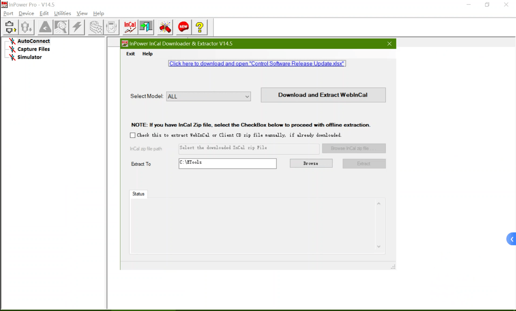
Task: Click the exit door toolbar icon
Action: [x=146, y=27]
